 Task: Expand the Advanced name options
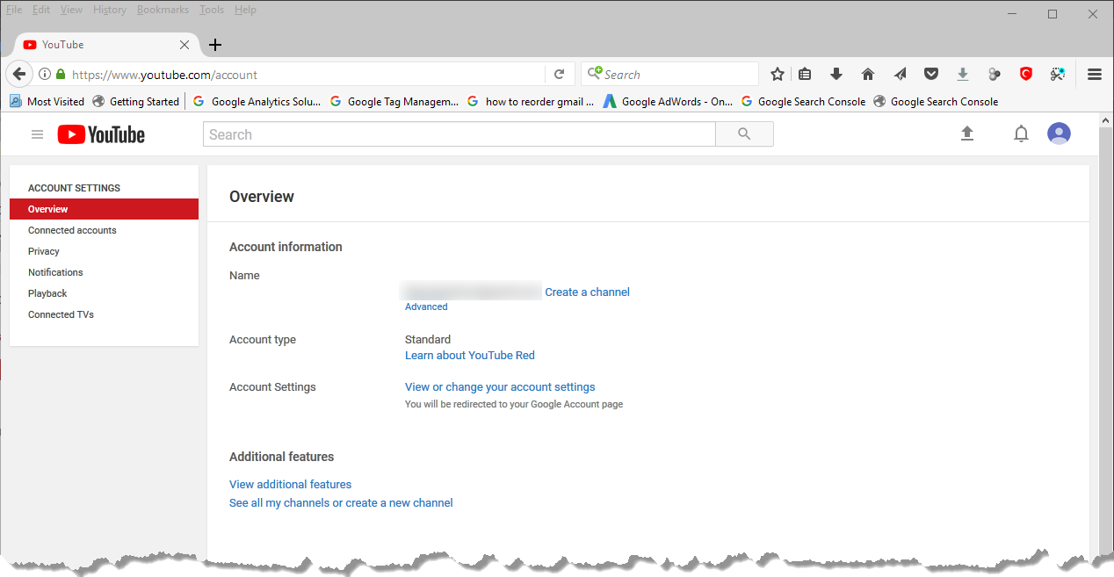426,307
